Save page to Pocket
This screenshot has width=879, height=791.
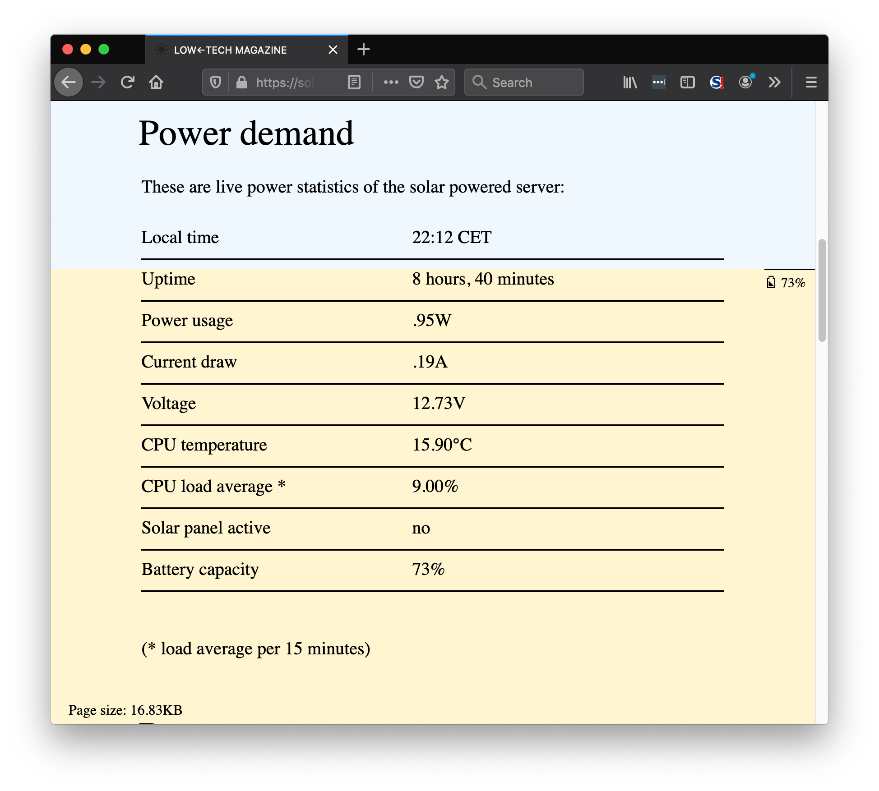[x=416, y=83]
